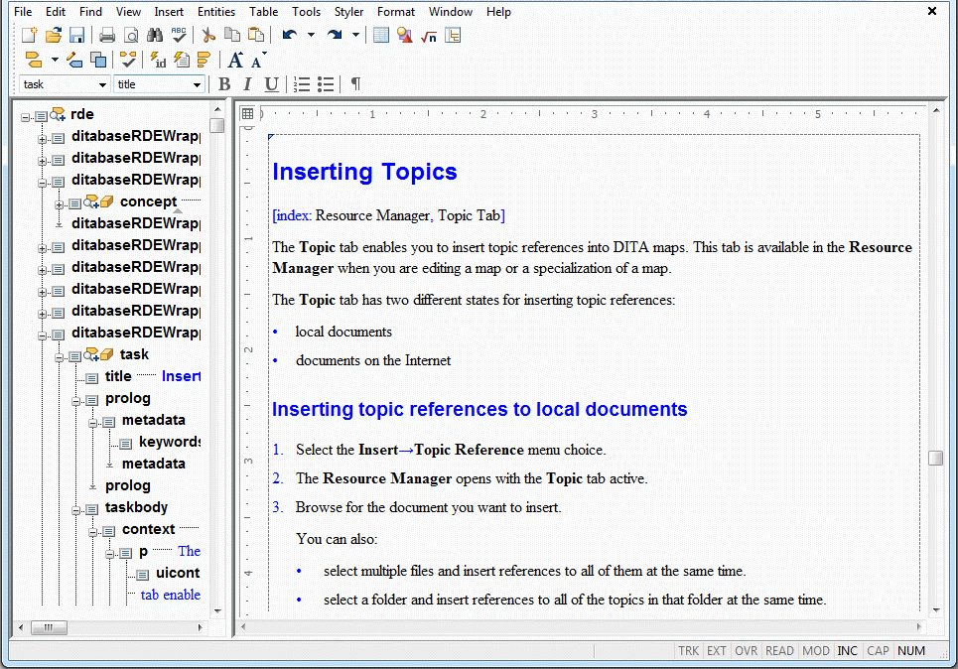Open the 'title' element dropdown
Screen dimensions: 958x669
coord(197,84)
